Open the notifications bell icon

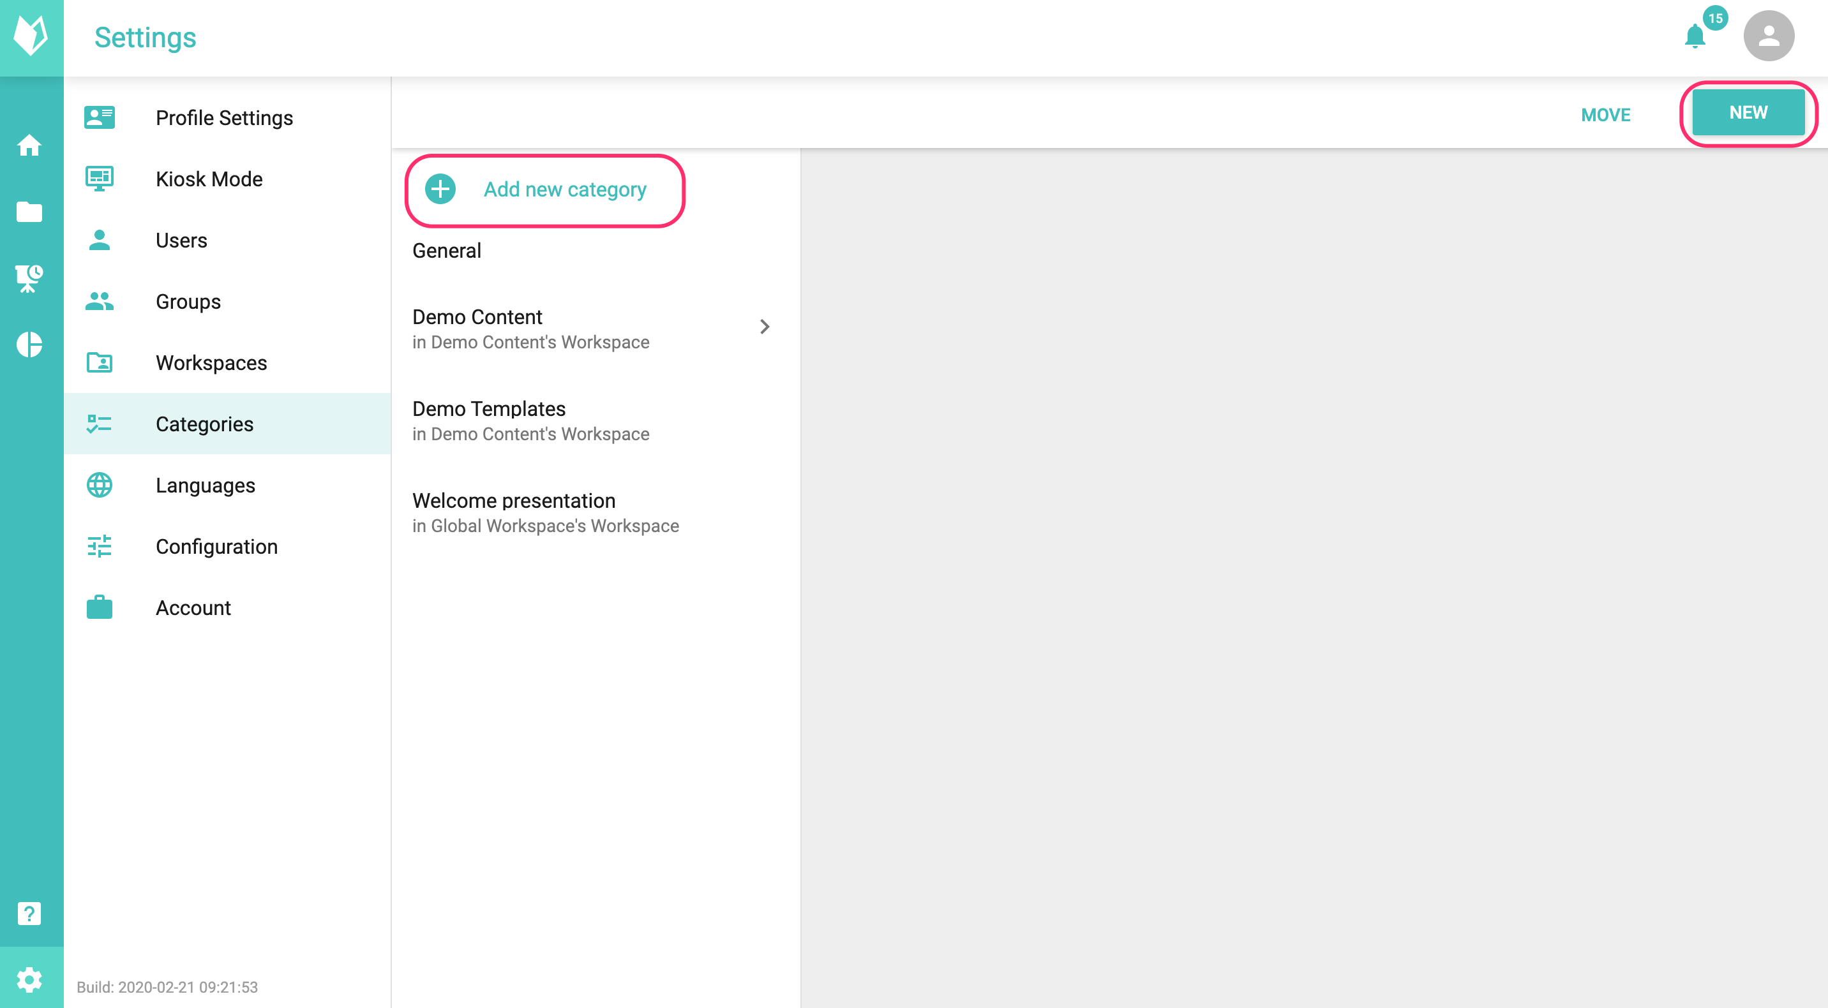pyautogui.click(x=1695, y=36)
